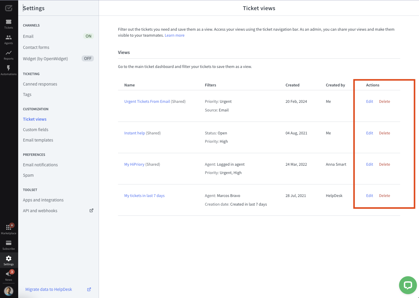Open the green chat widget bubble
Image resolution: width=419 pixels, height=298 pixels.
(x=408, y=285)
